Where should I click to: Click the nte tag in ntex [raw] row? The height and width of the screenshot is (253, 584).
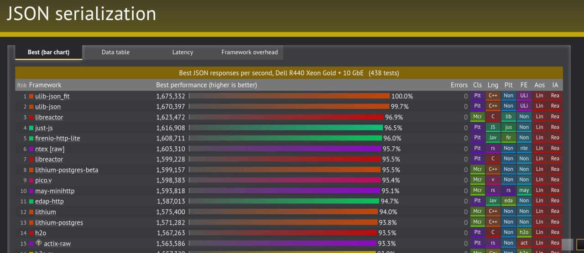pos(524,149)
